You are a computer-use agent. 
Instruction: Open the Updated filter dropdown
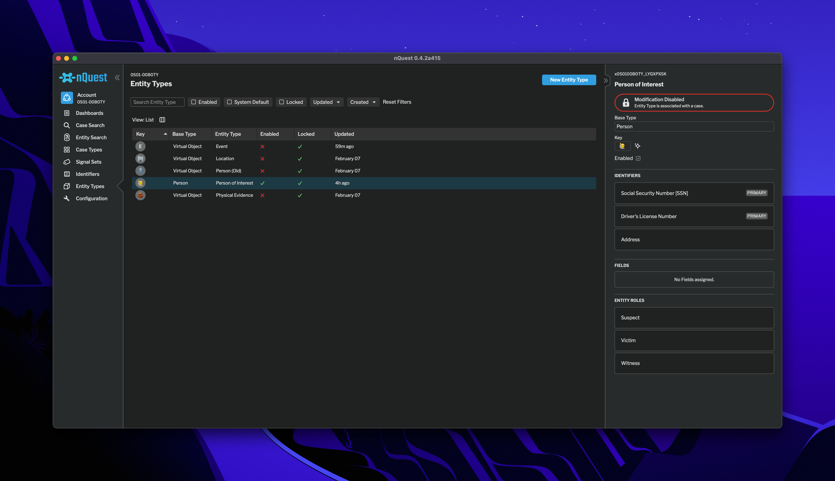(x=327, y=102)
